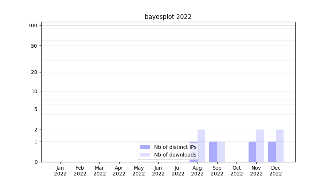This screenshot has height=182, width=328.
Task: Click the December 2022 distinct IPs bar
Action: [x=272, y=151]
